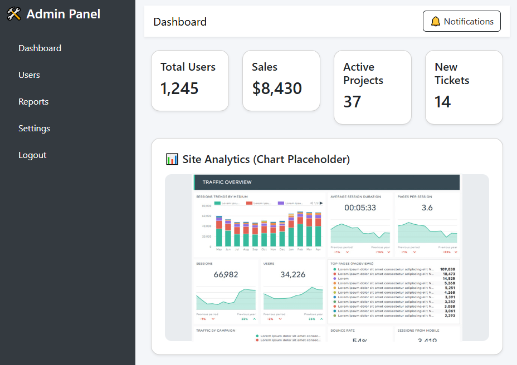
Task: Open Reports from the sidebar
Action: click(x=33, y=101)
